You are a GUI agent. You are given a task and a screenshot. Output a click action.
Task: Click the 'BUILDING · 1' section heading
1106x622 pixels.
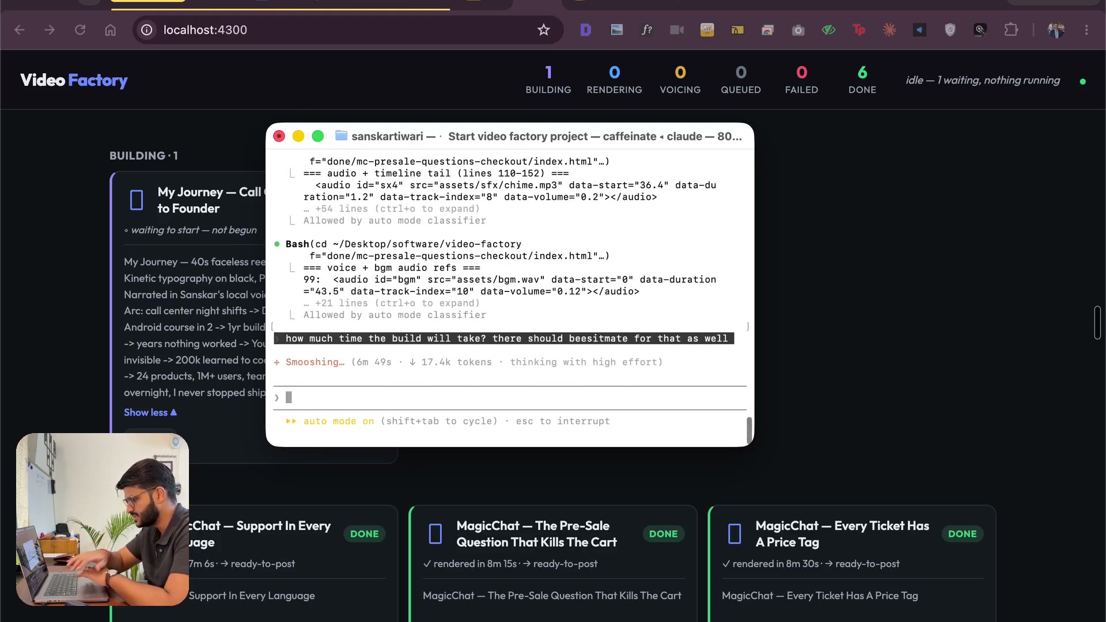143,155
